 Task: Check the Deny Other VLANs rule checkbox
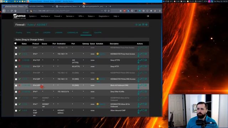click(x=16, y=92)
